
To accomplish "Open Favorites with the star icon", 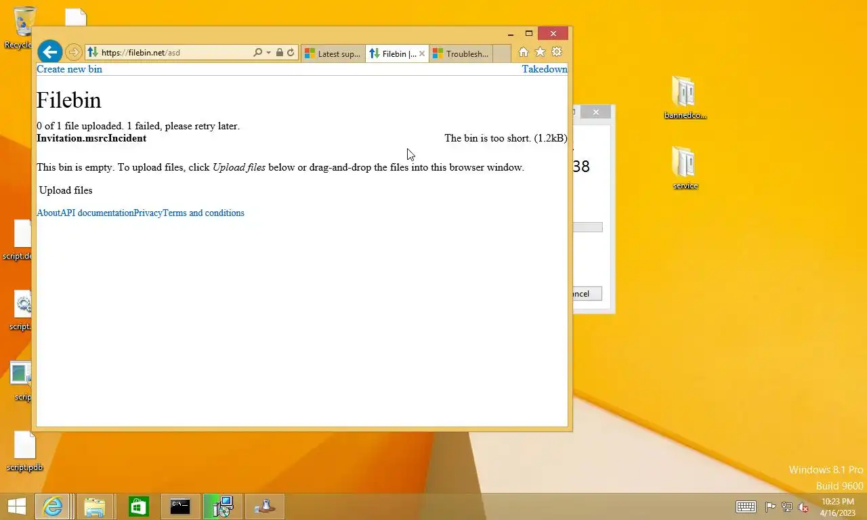I will [x=540, y=52].
